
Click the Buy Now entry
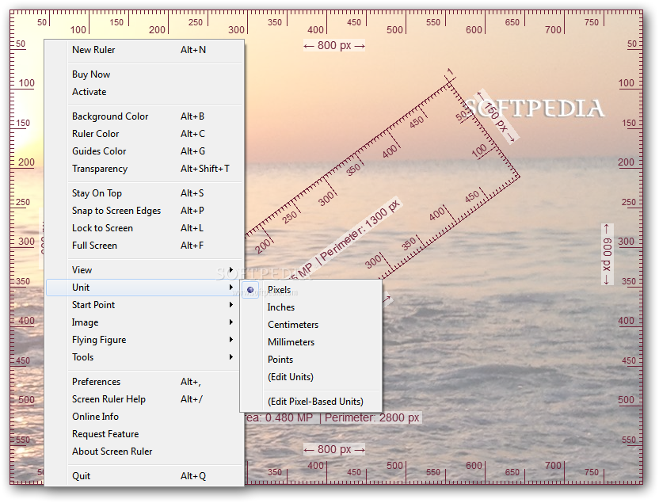click(x=144, y=74)
